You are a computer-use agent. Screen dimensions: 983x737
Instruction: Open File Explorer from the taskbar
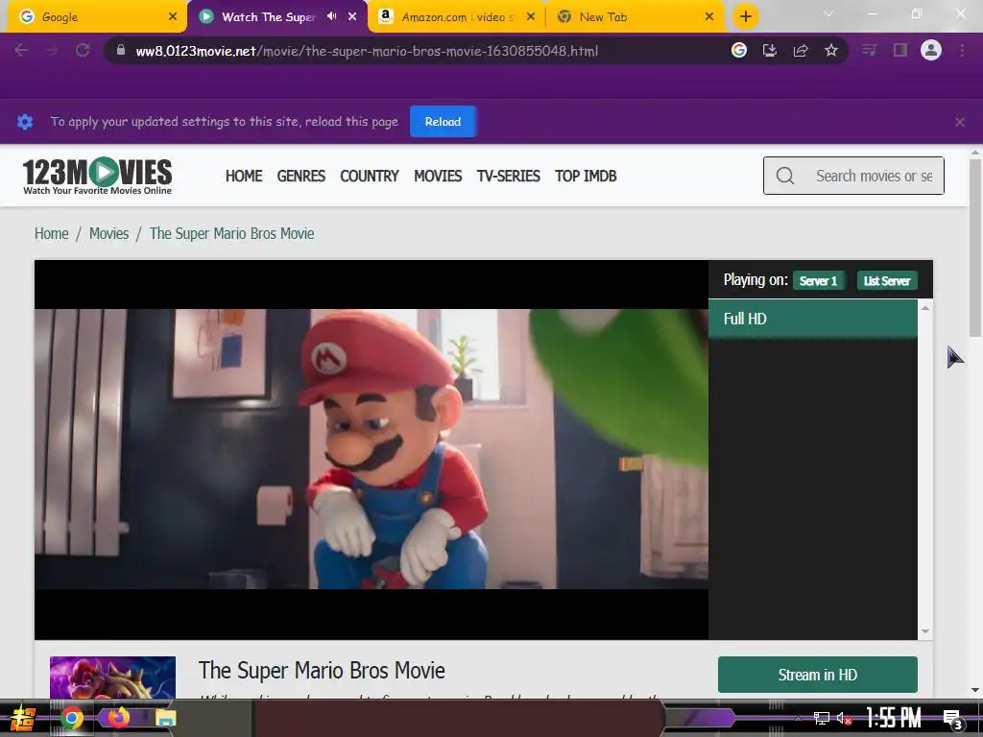tap(165, 718)
